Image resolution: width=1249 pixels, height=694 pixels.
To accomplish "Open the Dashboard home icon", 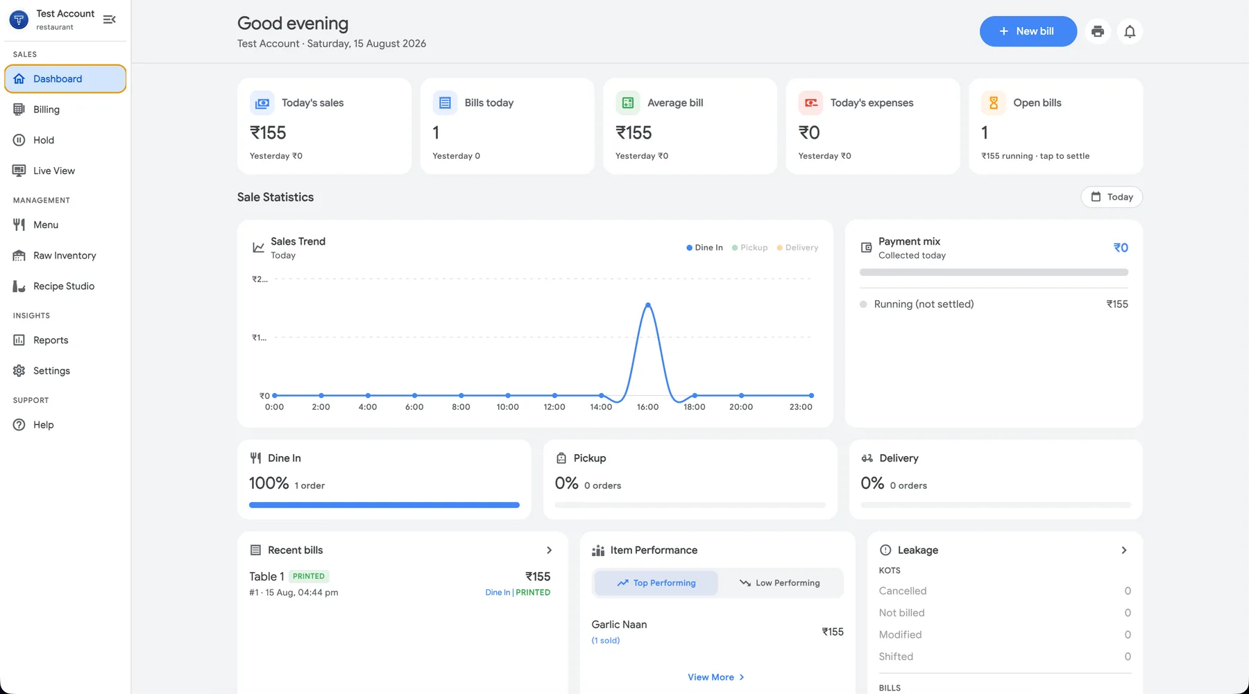I will 19,79.
